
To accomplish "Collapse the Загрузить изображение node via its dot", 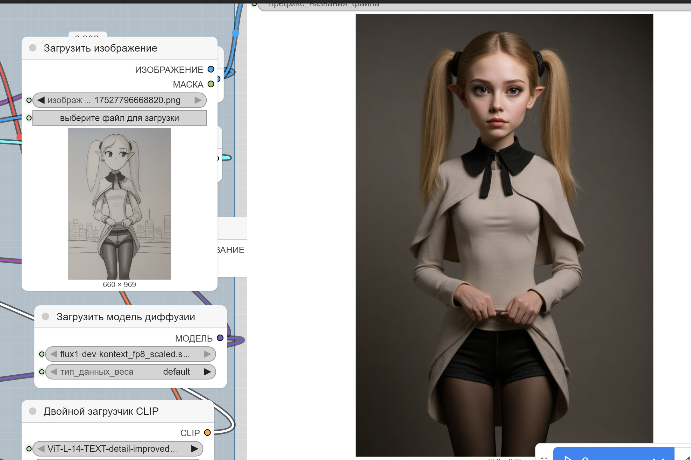I will (32, 48).
